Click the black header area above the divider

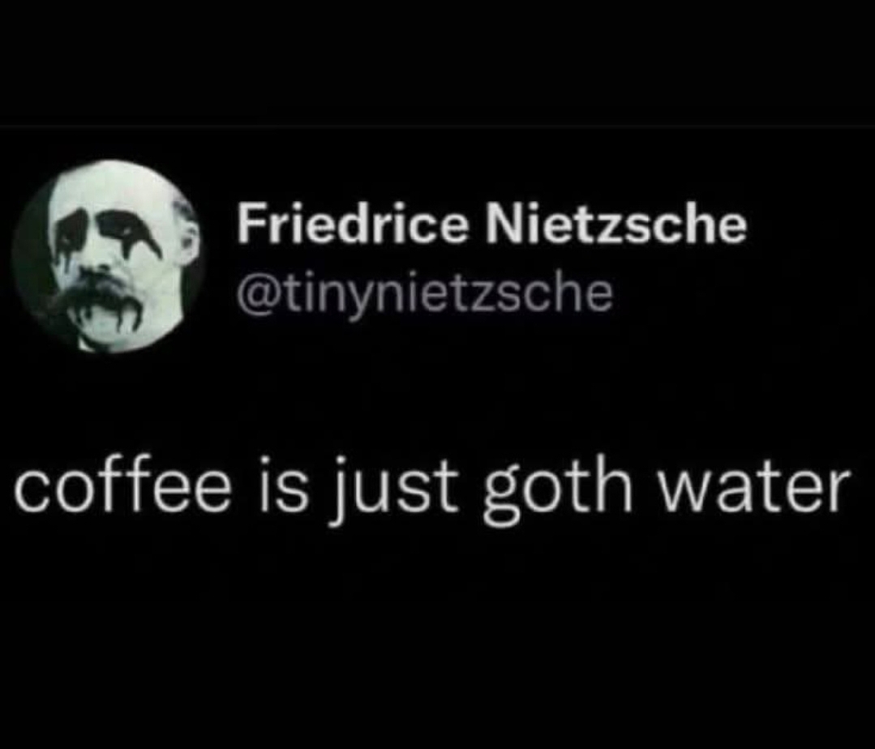tap(438, 62)
